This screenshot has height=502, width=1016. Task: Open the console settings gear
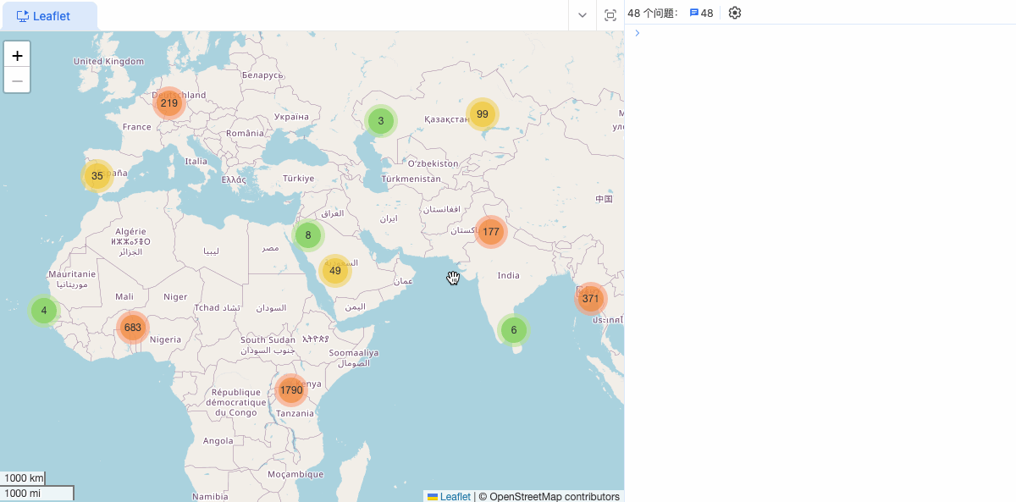tap(735, 13)
